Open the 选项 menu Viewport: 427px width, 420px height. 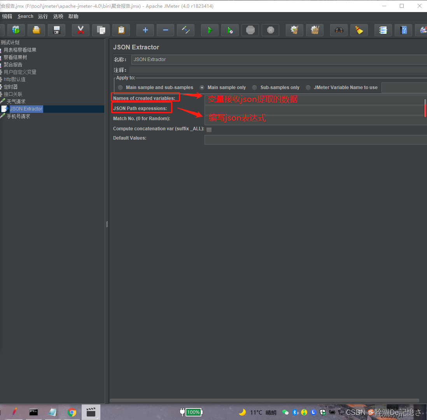click(58, 16)
